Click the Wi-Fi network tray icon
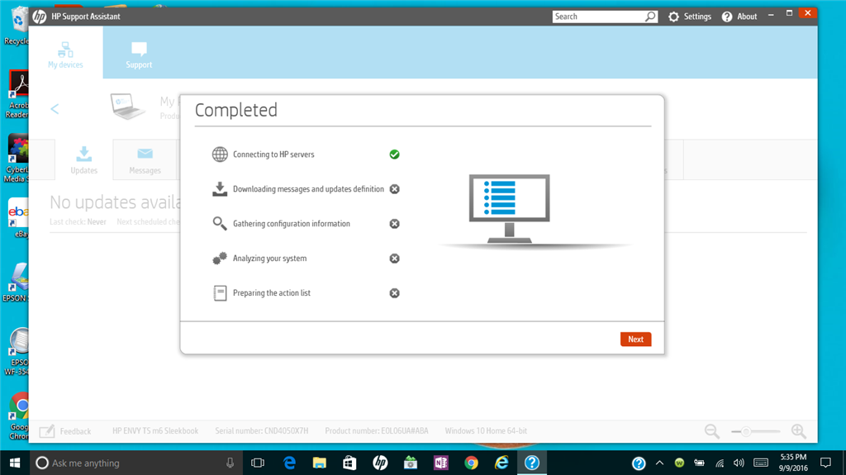The width and height of the screenshot is (846, 475). tap(720, 463)
